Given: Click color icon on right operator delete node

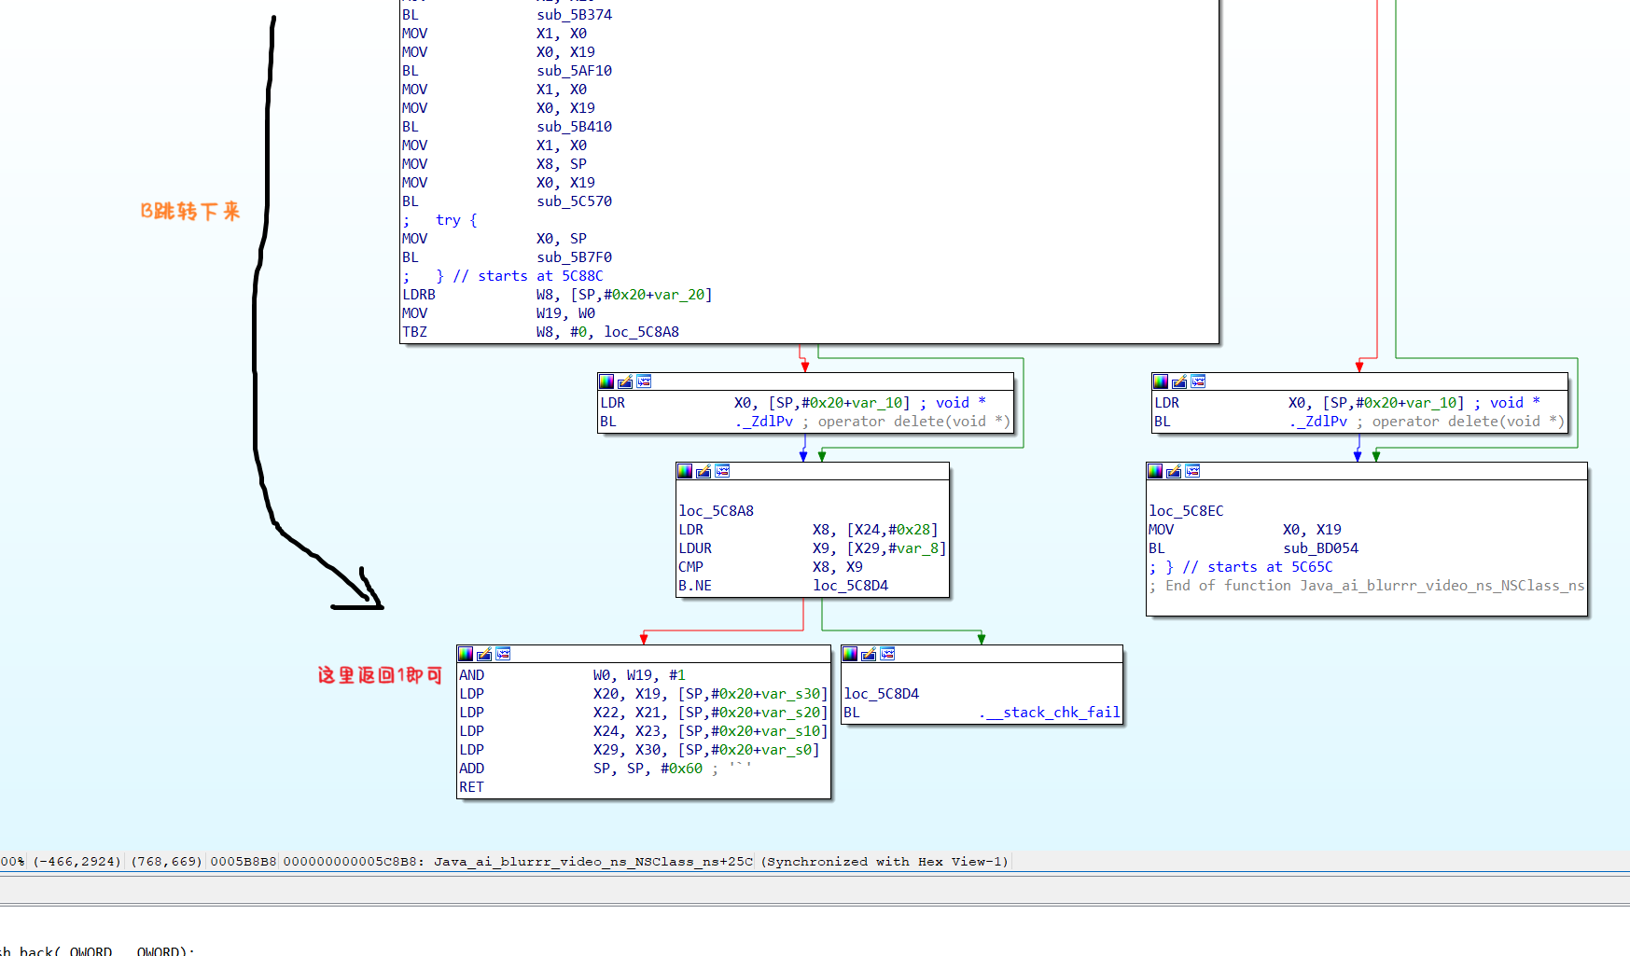Looking at the screenshot, I should tap(1161, 381).
